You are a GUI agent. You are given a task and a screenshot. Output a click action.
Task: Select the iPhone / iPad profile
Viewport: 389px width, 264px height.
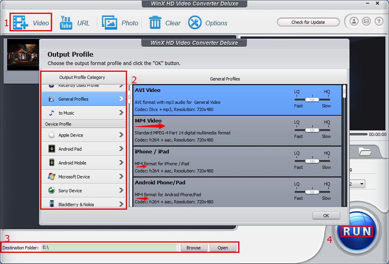[237, 161]
